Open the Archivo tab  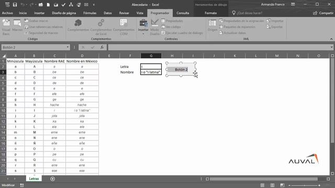[7, 13]
